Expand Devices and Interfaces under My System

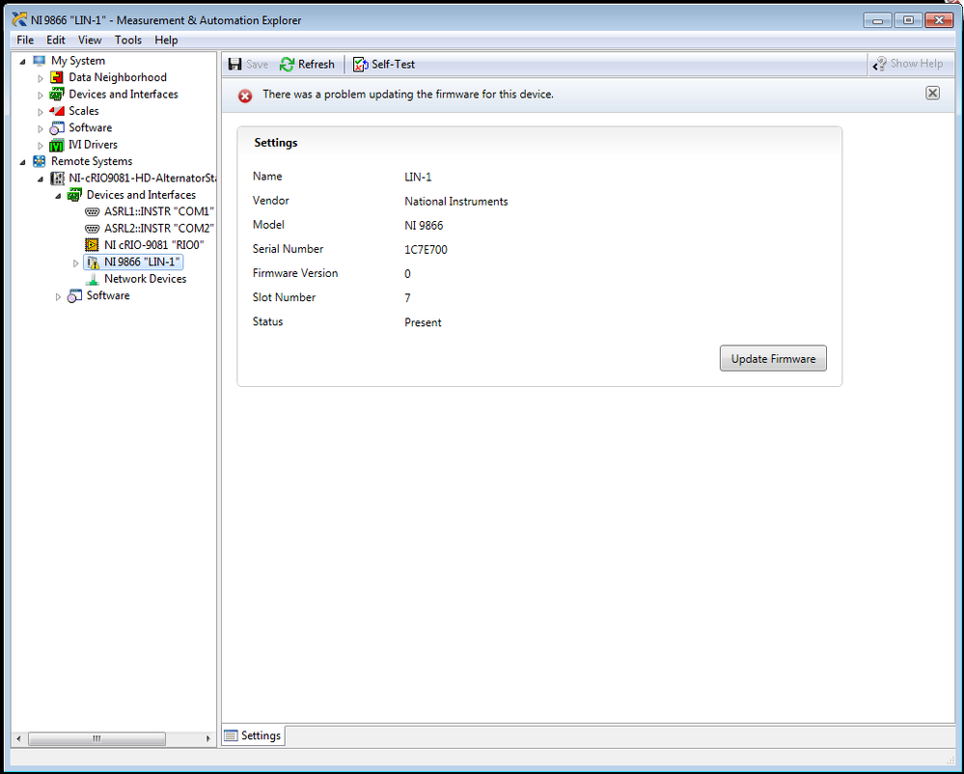click(x=41, y=95)
